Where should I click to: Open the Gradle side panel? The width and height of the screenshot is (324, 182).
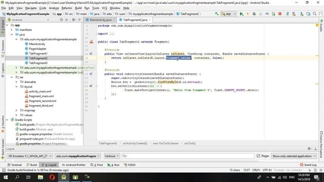click(321, 26)
